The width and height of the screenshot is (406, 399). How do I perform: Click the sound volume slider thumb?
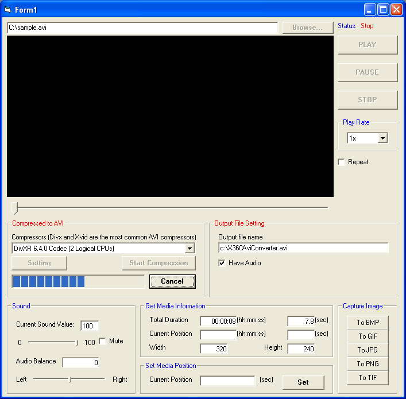pos(77,343)
